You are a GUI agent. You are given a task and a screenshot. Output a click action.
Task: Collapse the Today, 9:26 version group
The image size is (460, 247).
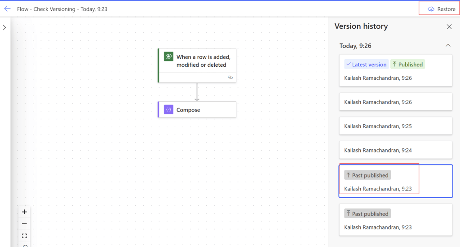pos(447,46)
